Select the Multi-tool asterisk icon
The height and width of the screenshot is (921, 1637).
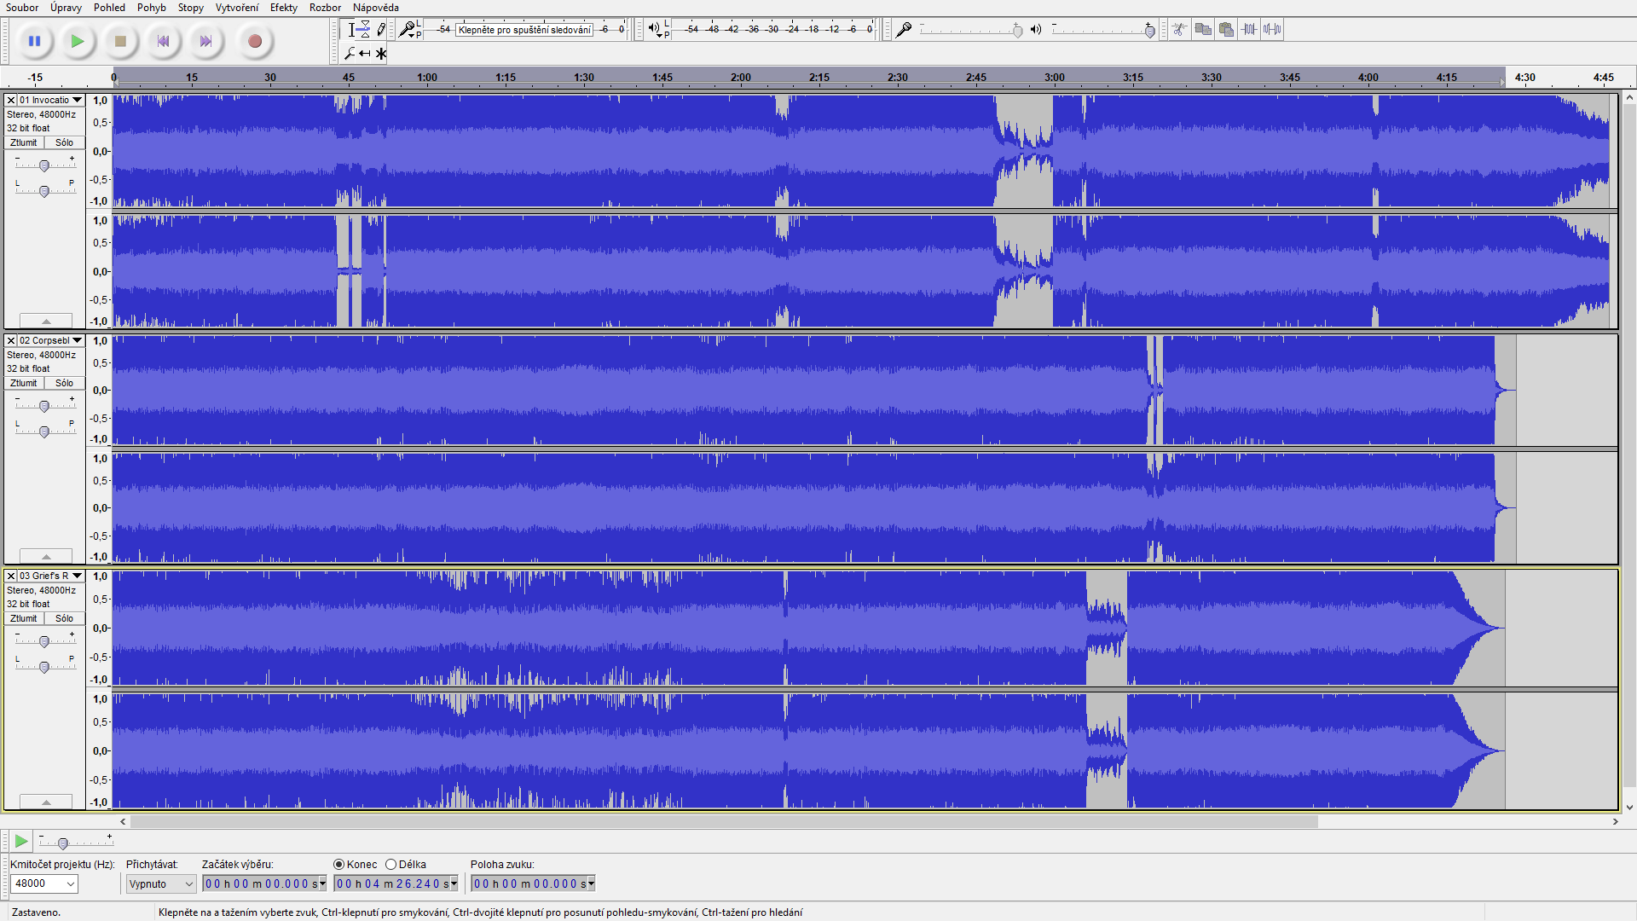click(381, 53)
